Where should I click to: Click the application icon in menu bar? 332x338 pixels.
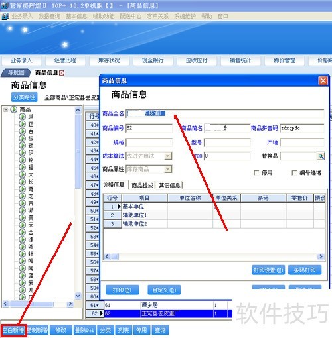click(x=5, y=16)
